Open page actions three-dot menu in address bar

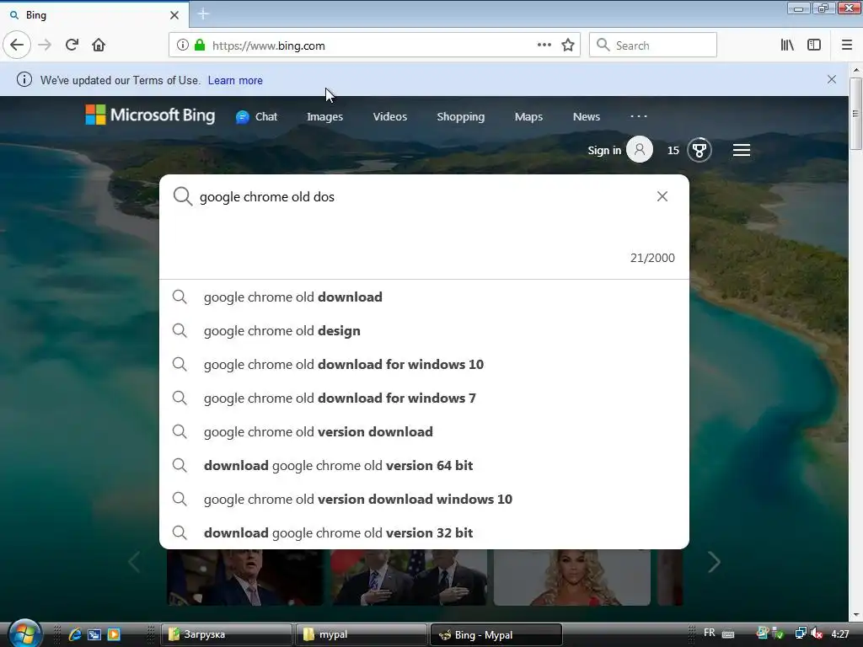tap(544, 45)
